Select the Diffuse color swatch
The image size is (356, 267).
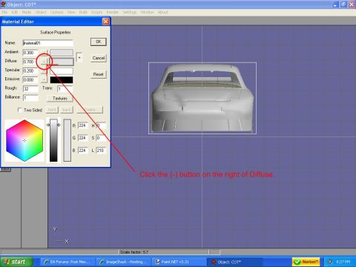pyautogui.click(x=62, y=62)
